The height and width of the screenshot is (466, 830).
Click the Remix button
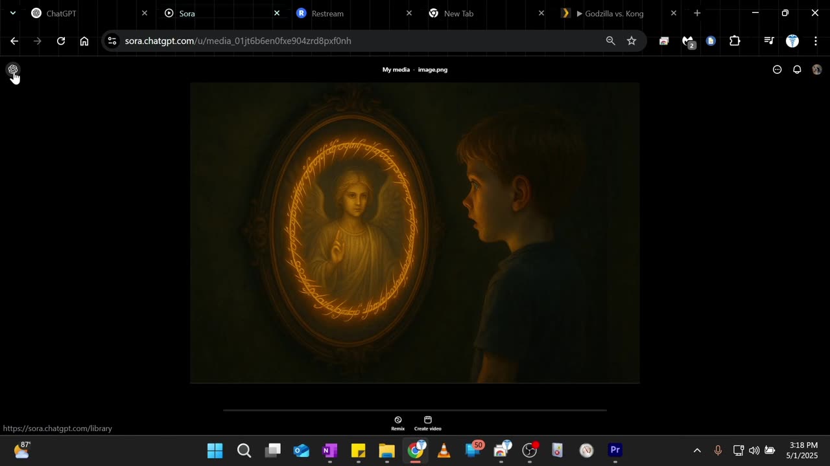(397, 423)
